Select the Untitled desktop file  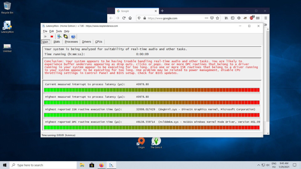(7, 48)
